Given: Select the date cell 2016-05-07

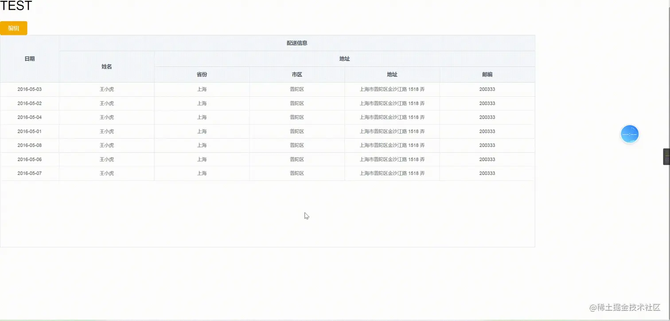Looking at the screenshot, I should point(30,173).
